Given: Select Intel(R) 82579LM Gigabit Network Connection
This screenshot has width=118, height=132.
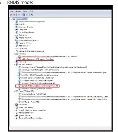Looking at the screenshot, I should [39, 75].
